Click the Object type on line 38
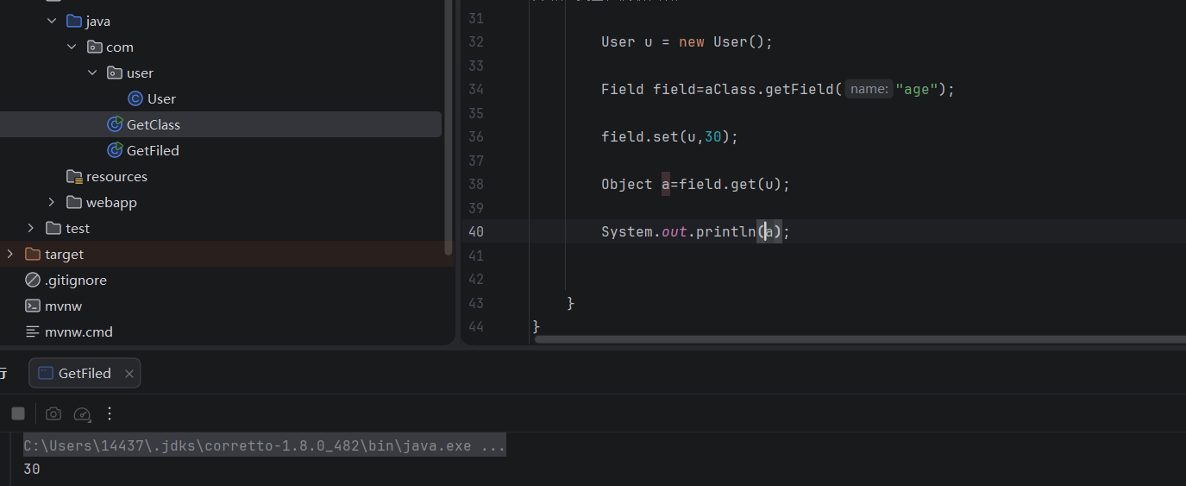Viewport: 1186px width, 486px height. 627,184
